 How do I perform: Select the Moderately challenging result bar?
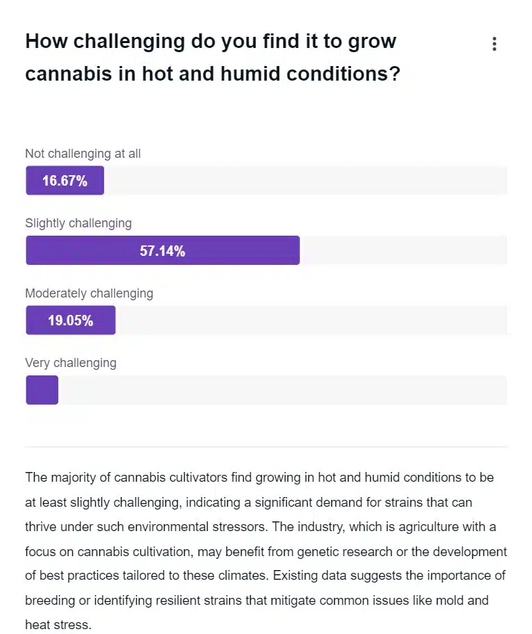(70, 320)
